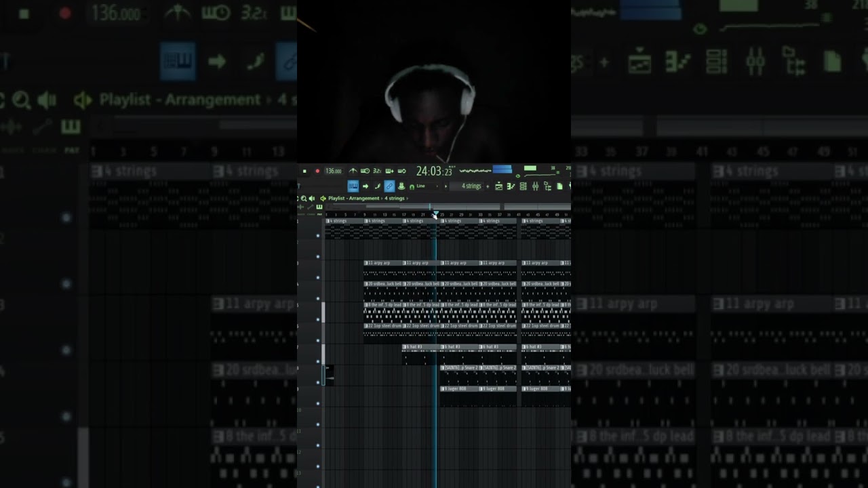This screenshot has height=488, width=868.
Task: Click the playlist speaker icon
Action: click(x=311, y=199)
